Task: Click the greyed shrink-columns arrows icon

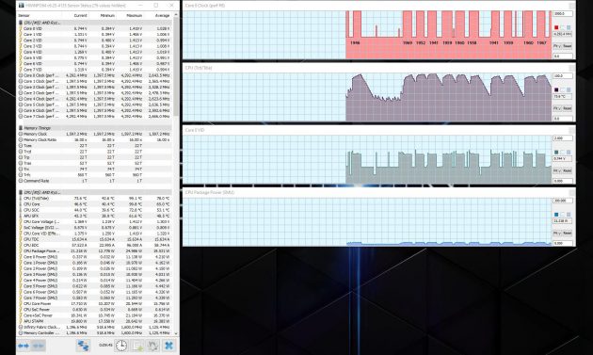Action: click(39, 346)
